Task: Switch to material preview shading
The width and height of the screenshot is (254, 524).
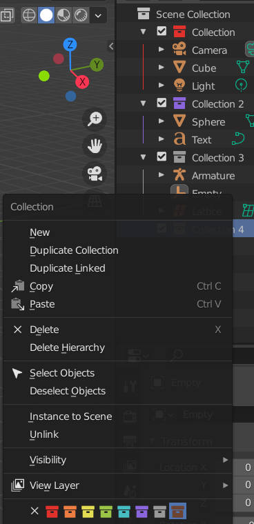Action: [x=63, y=15]
